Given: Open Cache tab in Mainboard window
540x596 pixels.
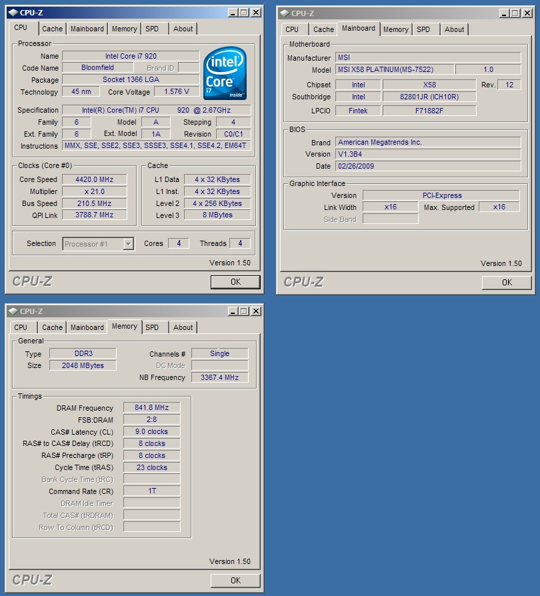Looking at the screenshot, I should tap(323, 29).
